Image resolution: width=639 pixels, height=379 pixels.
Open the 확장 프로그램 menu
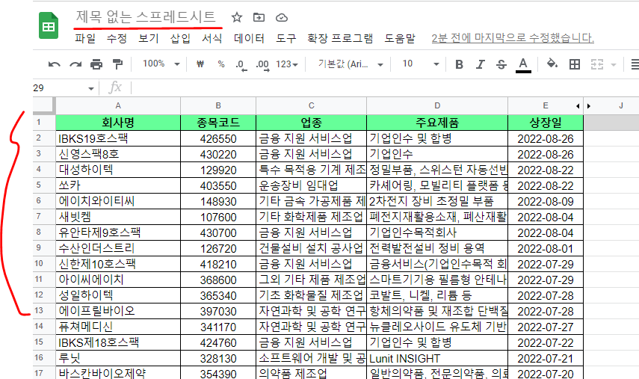(x=340, y=38)
